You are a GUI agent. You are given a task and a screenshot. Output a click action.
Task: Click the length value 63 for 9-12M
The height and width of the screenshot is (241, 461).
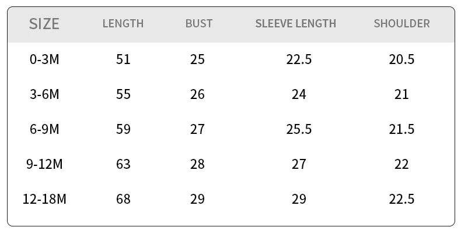click(123, 164)
